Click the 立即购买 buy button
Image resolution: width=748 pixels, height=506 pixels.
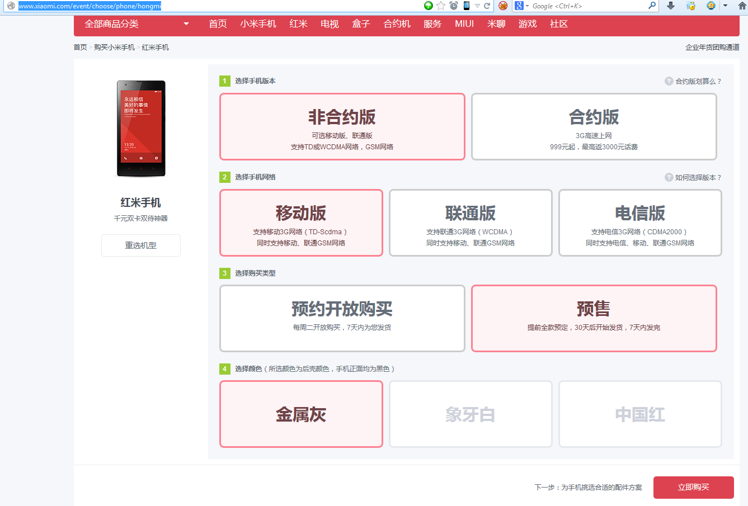pos(694,487)
